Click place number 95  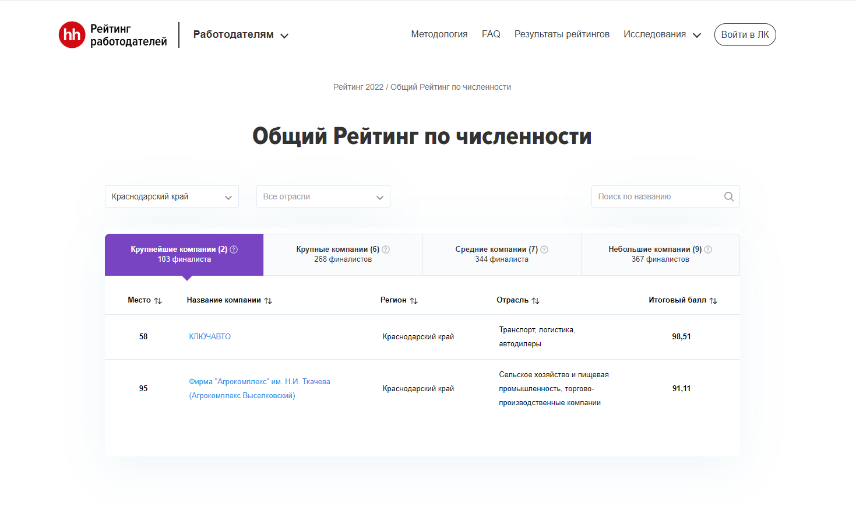(x=143, y=389)
